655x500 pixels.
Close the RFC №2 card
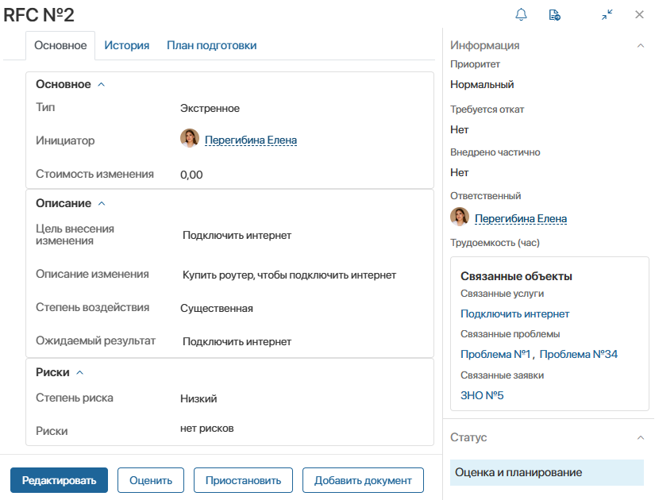pyautogui.click(x=639, y=14)
